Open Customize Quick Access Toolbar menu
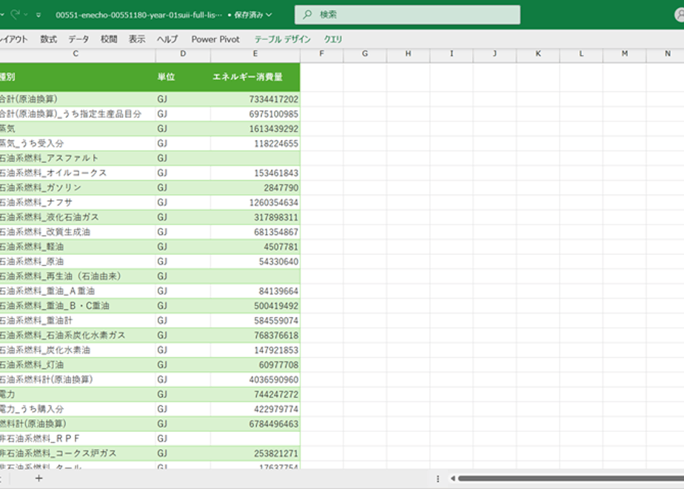684x489 pixels. point(38,15)
